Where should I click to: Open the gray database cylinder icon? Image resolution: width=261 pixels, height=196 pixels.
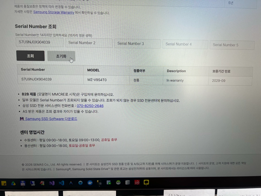tap(128, 182)
